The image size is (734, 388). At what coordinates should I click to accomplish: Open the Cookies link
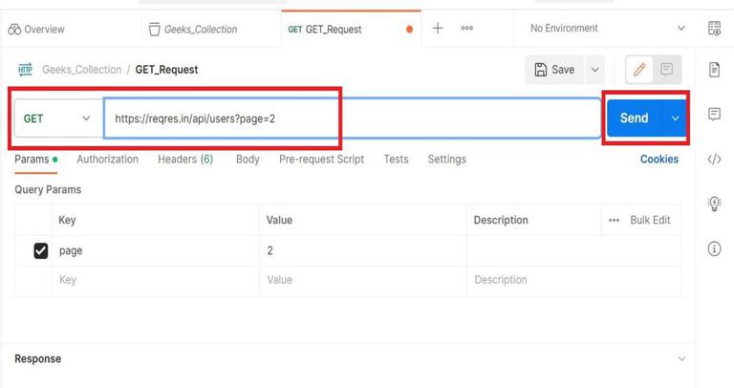659,160
